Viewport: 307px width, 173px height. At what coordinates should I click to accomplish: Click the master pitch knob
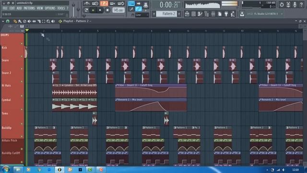point(79,9)
